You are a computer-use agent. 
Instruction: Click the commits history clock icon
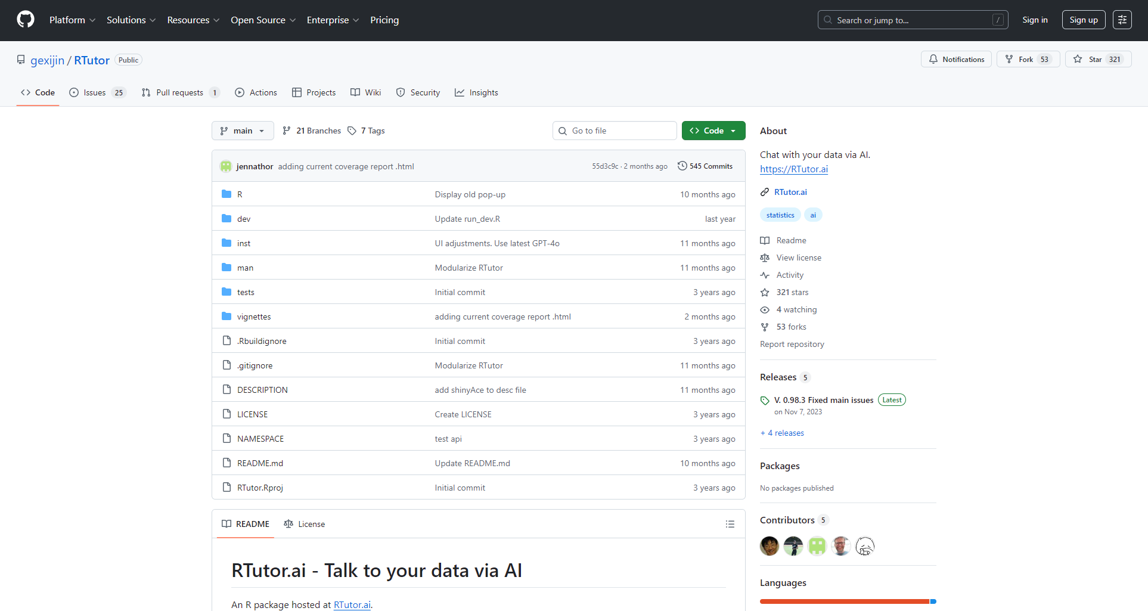pos(682,166)
